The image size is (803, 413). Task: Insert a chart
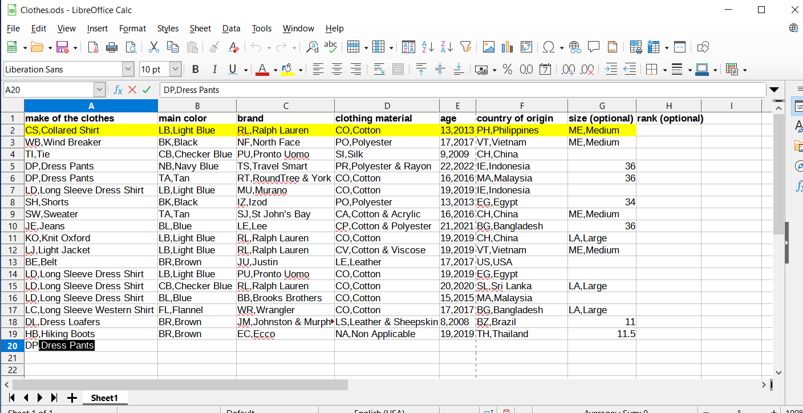point(508,47)
